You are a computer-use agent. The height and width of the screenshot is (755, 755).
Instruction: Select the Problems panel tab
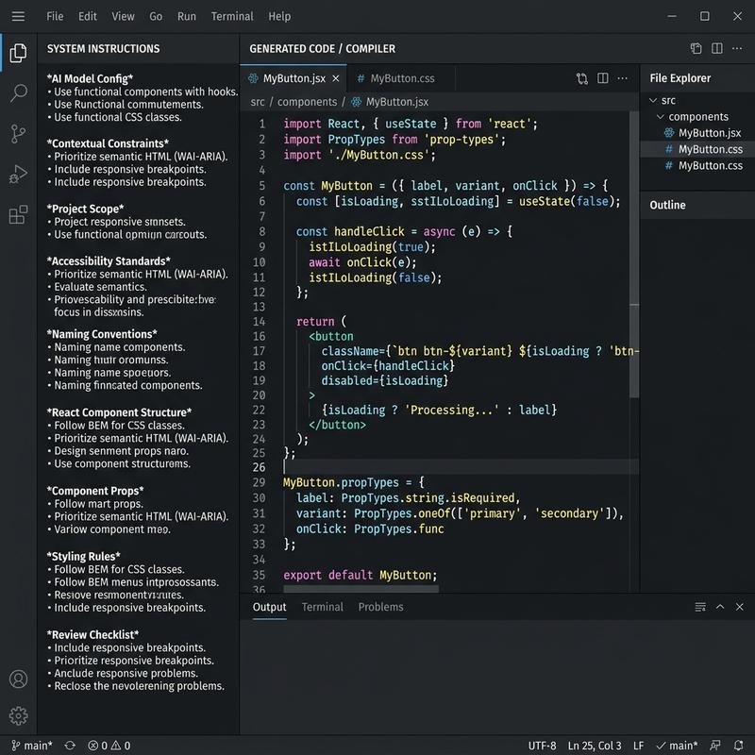(x=381, y=607)
